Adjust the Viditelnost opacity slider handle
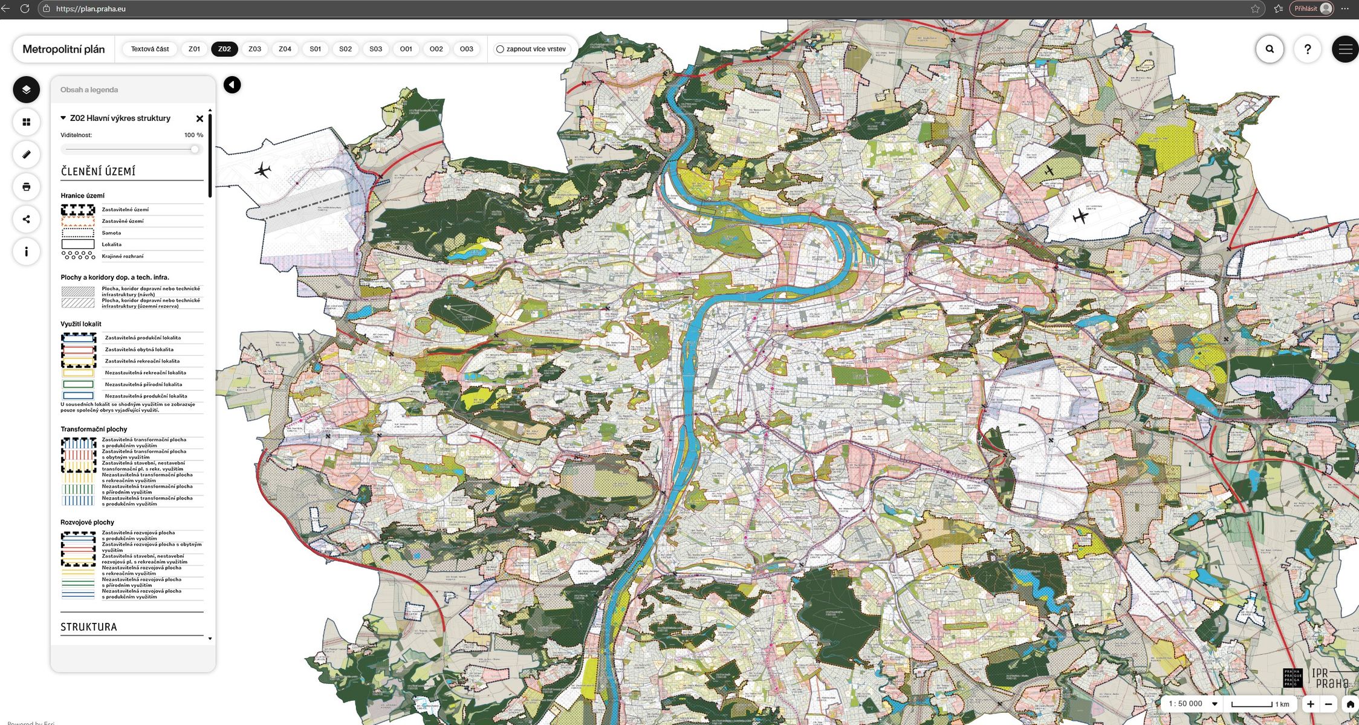The image size is (1359, 725). tap(195, 149)
